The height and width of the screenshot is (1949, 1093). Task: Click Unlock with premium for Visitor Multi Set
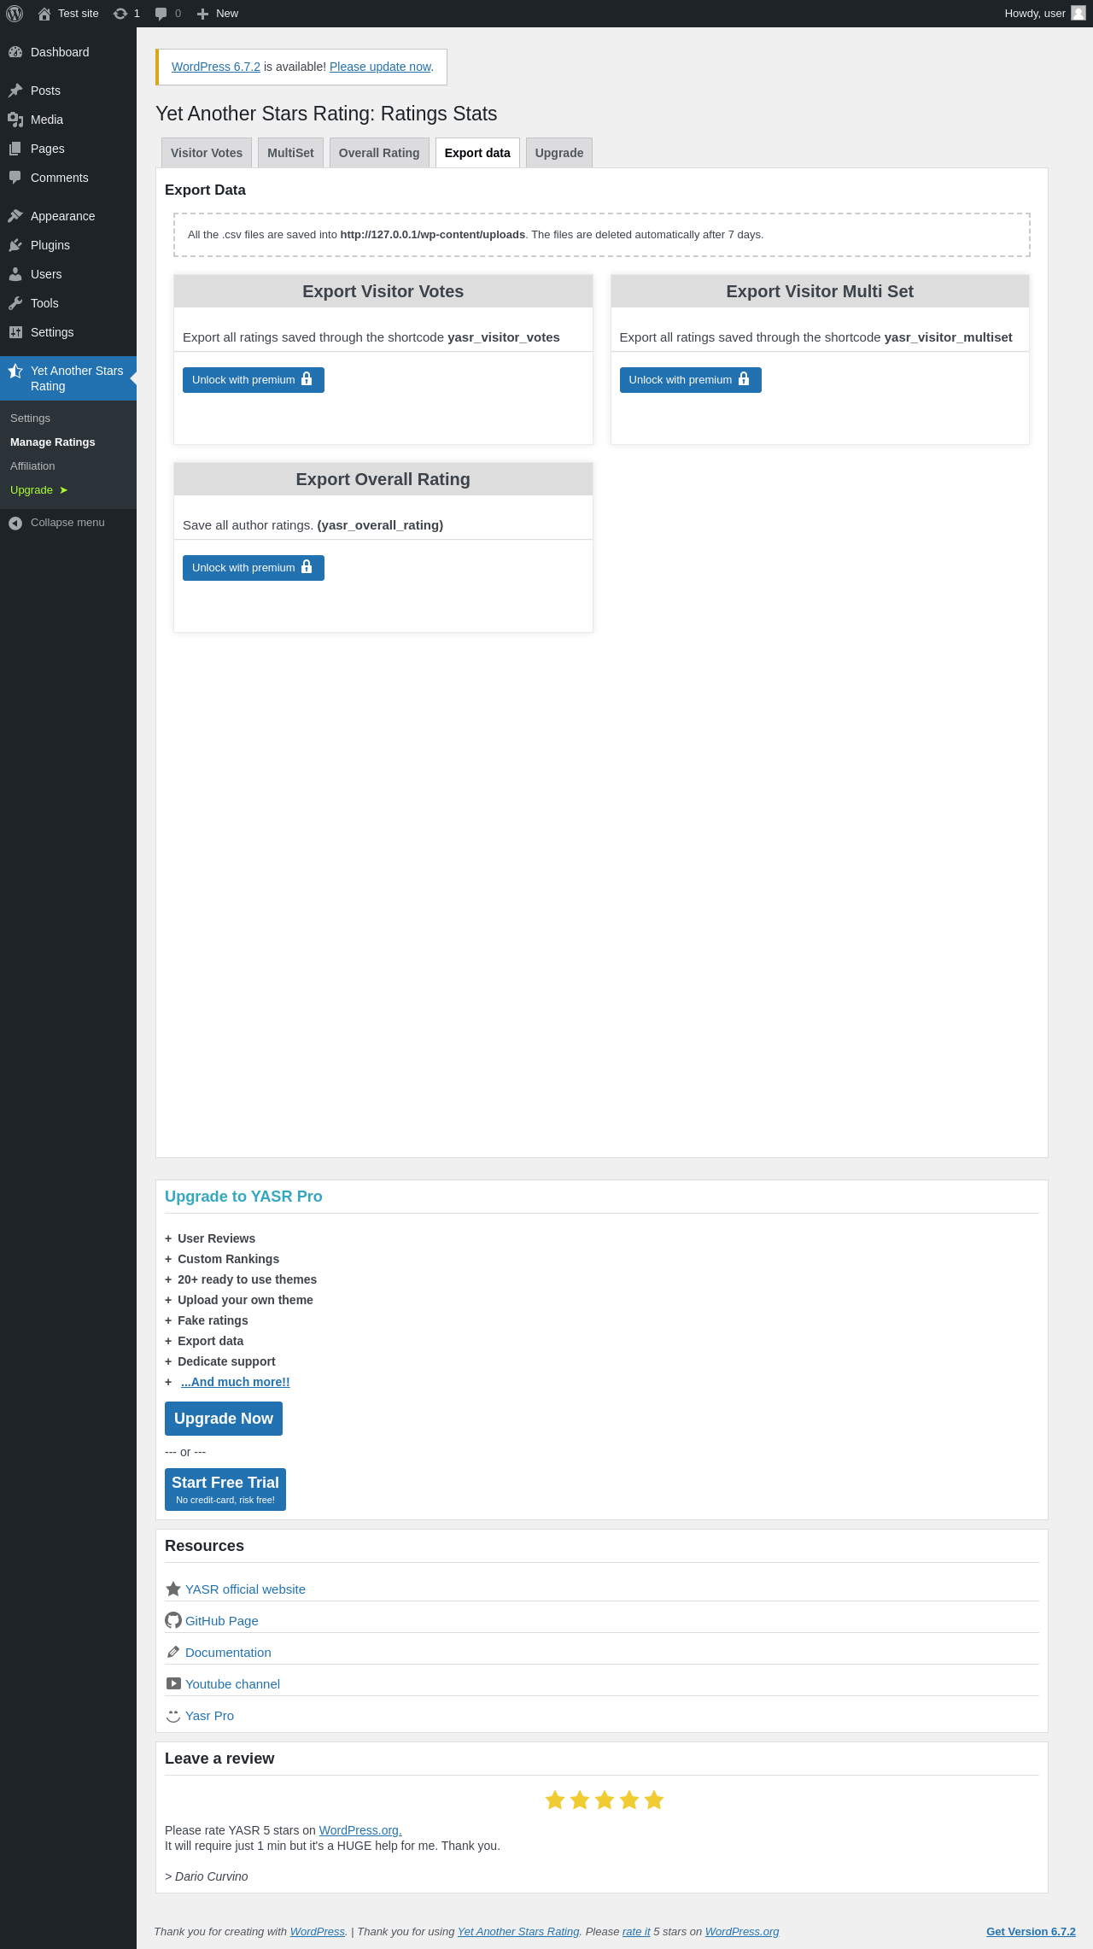tap(691, 380)
